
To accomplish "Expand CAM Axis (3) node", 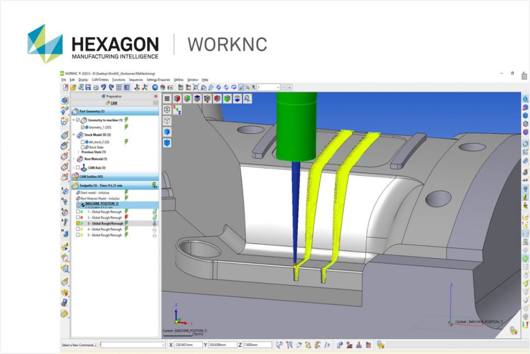I will [73, 167].
